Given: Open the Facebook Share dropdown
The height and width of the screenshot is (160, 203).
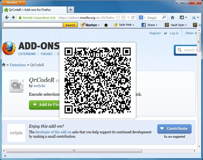Looking at the screenshot, I should [x=149, y=25].
